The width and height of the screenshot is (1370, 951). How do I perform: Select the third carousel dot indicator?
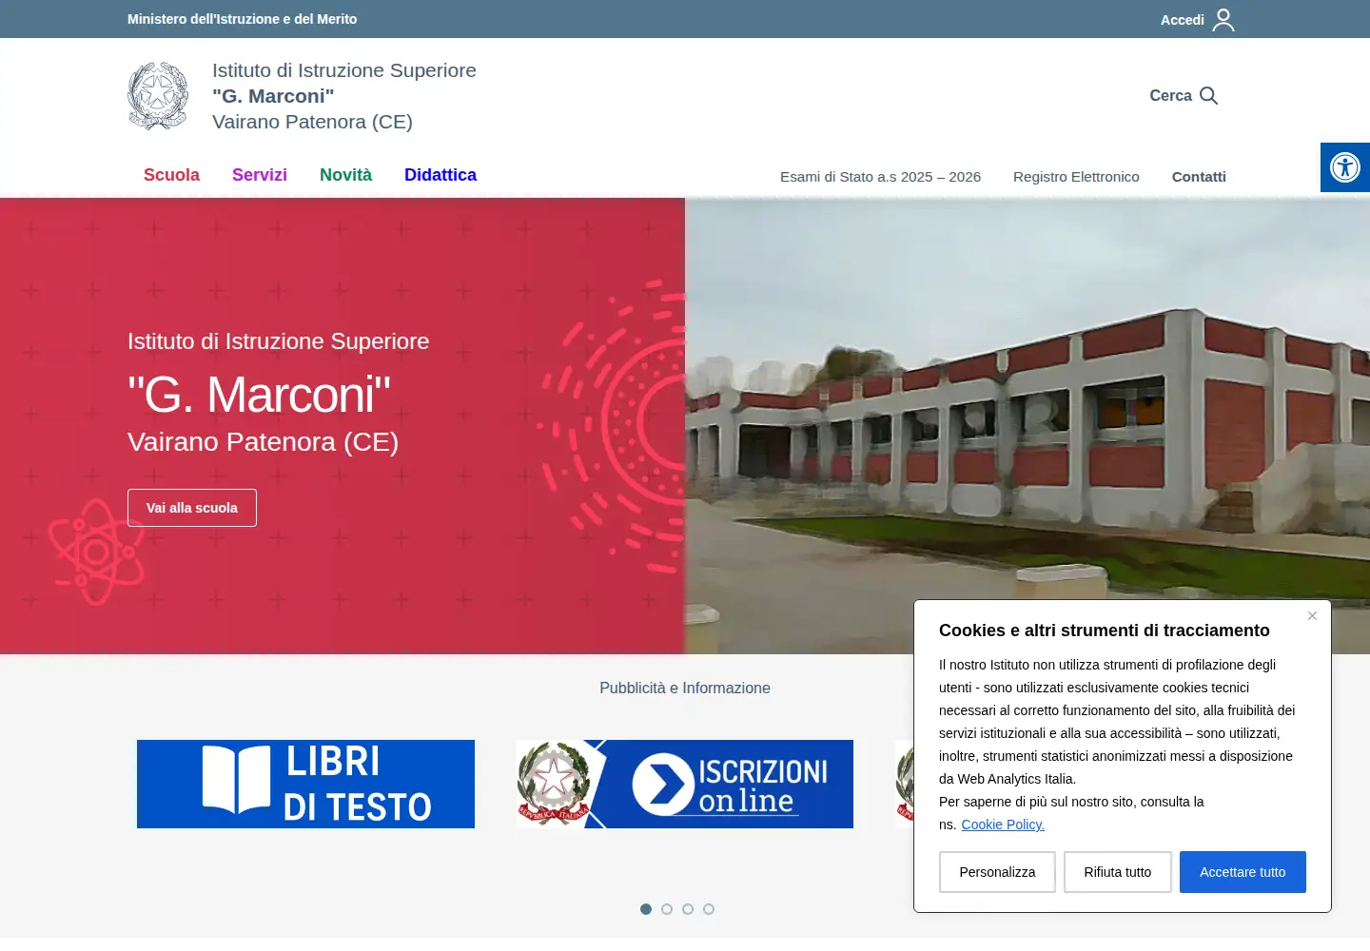tap(688, 909)
